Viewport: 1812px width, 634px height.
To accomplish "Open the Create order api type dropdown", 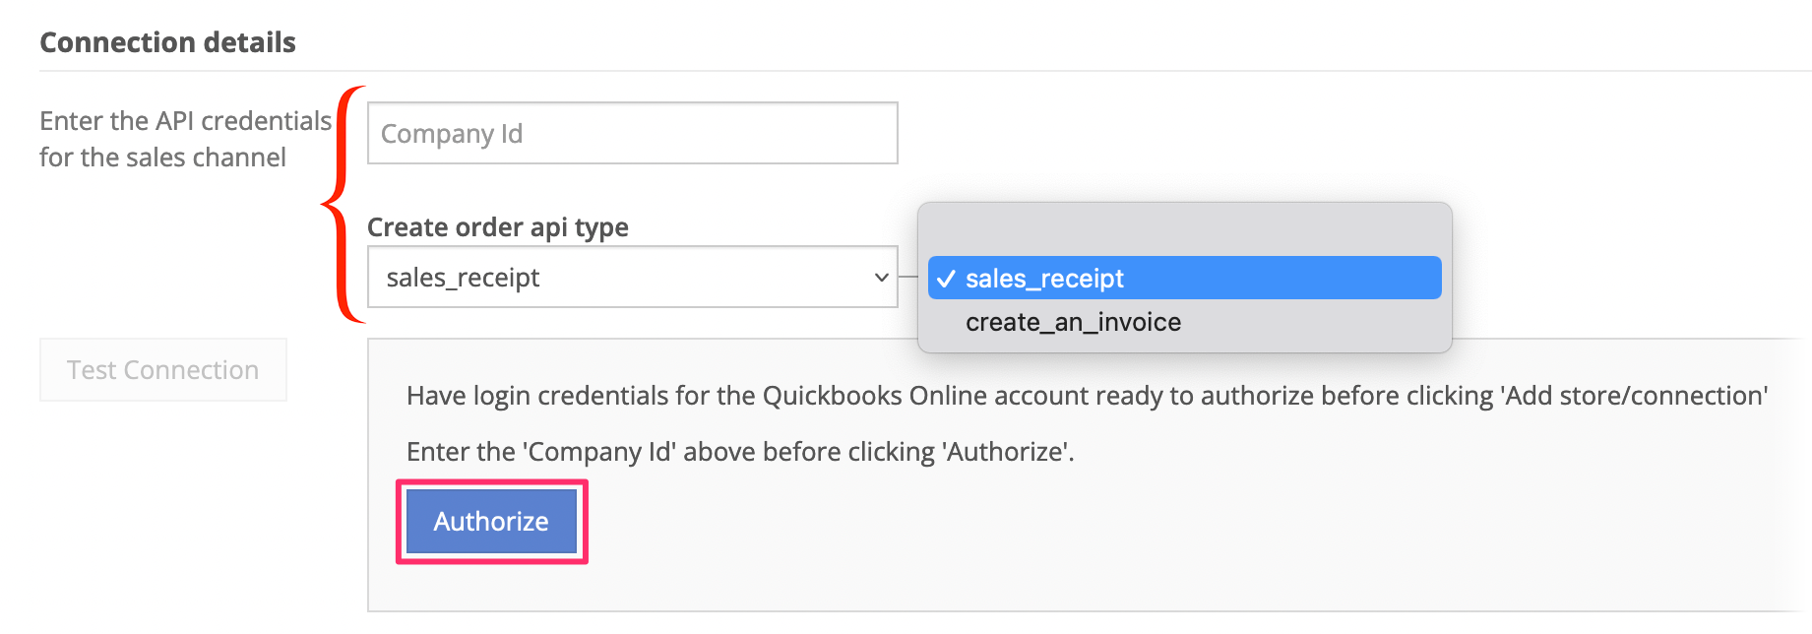I will [632, 277].
